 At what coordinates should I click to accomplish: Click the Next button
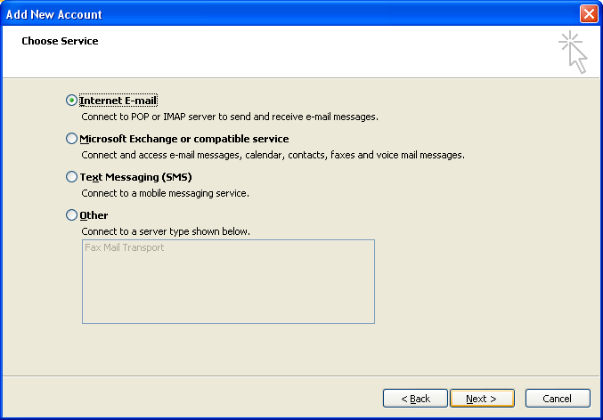[482, 399]
